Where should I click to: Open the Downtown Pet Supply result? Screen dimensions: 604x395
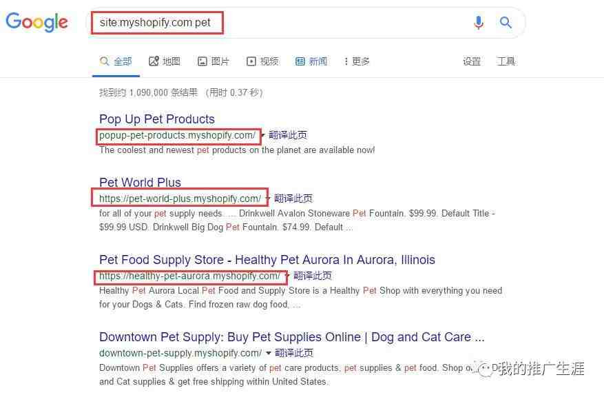click(291, 337)
